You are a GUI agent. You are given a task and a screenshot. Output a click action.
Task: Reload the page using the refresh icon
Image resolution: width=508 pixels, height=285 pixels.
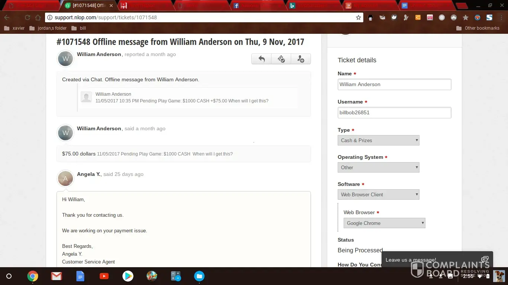click(x=28, y=17)
